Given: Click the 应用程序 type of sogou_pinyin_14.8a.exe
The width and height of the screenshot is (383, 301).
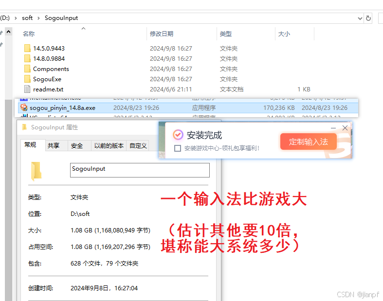Looking at the screenshot, I should tap(204, 107).
